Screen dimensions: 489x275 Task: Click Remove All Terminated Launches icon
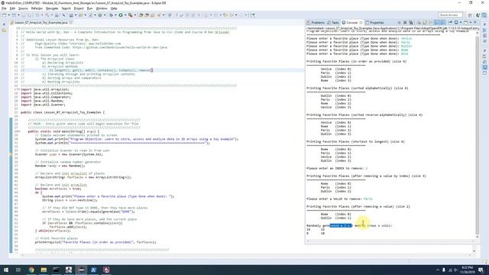411,22
